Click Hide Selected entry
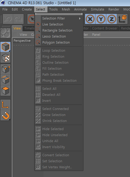Image resolution: width=130 pixels, height=177 pixels. pyautogui.click(x=59, y=129)
